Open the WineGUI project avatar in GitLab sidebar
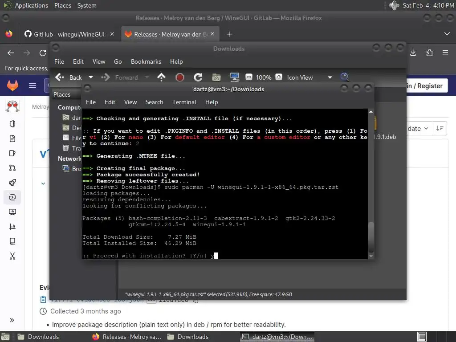The height and width of the screenshot is (342, 456). (x=12, y=106)
